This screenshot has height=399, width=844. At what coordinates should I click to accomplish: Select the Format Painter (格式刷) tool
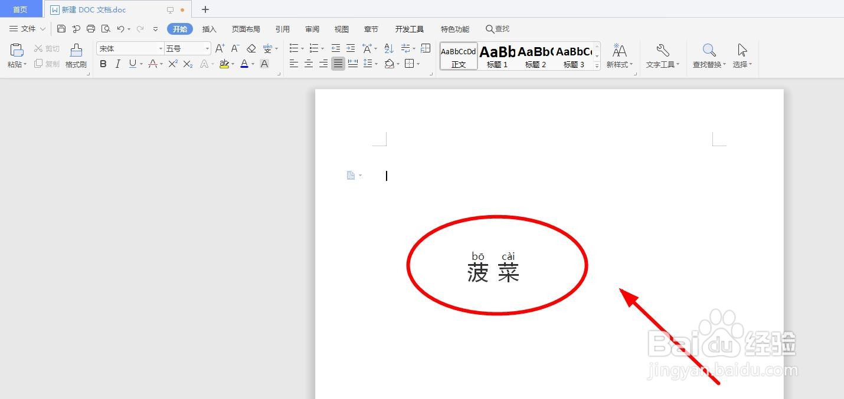(76, 56)
